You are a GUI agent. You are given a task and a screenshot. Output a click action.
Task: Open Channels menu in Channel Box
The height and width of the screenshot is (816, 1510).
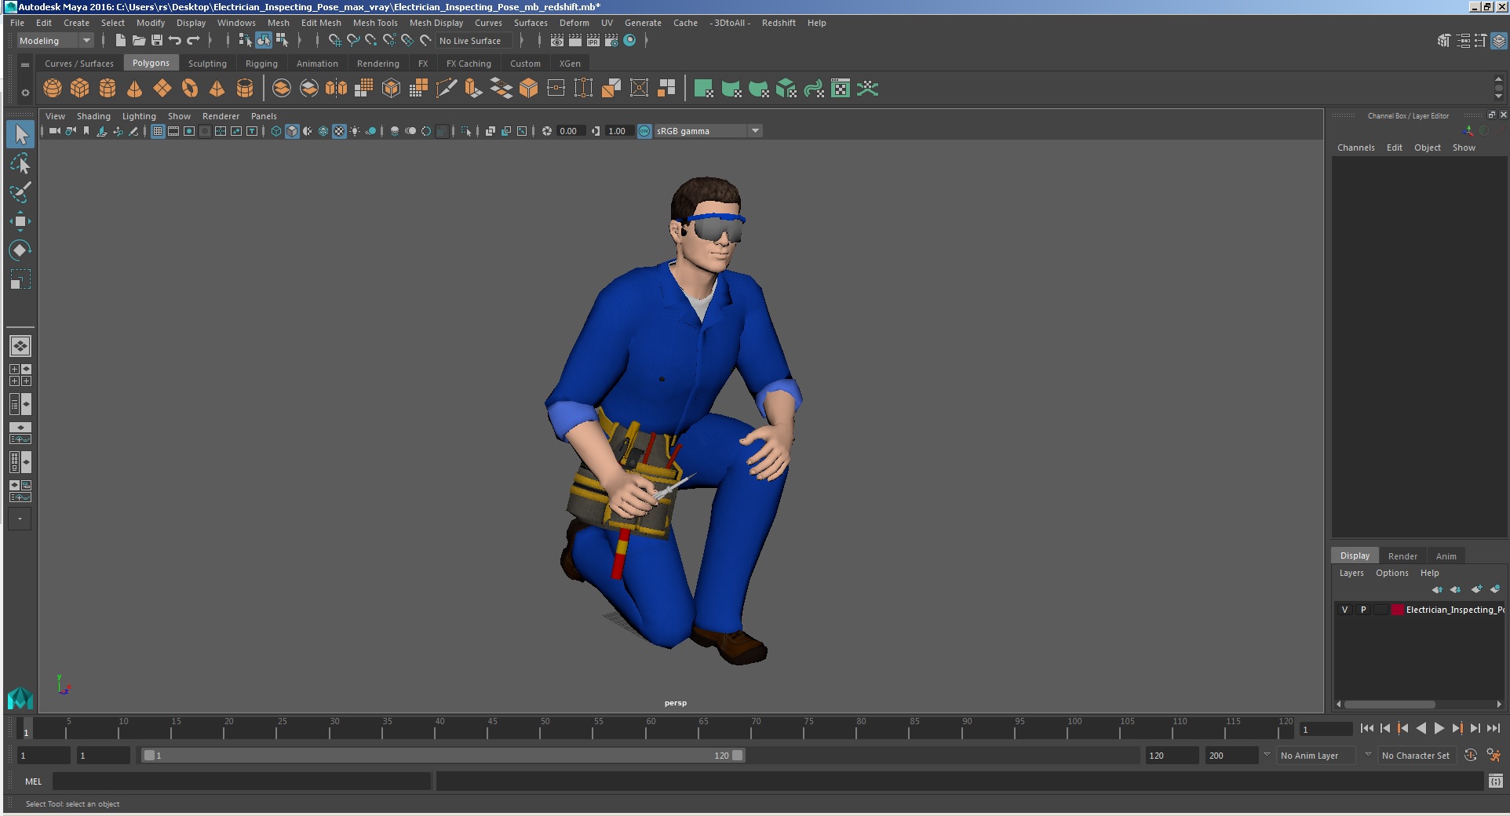pos(1356,148)
